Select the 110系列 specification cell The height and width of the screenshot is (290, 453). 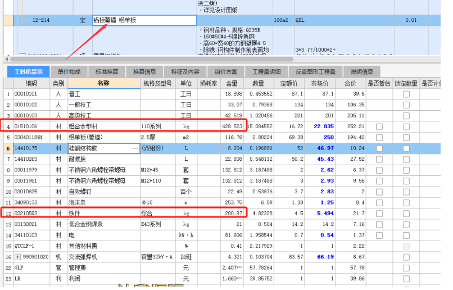158,126
